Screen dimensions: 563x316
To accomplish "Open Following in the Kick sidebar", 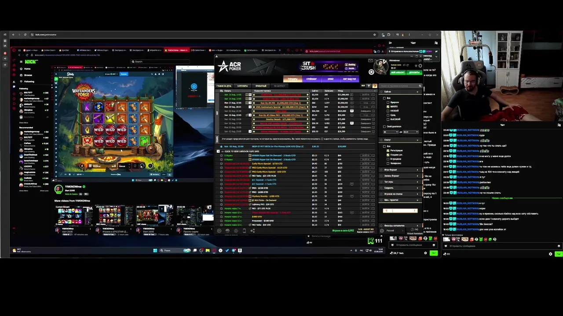I will (29, 81).
